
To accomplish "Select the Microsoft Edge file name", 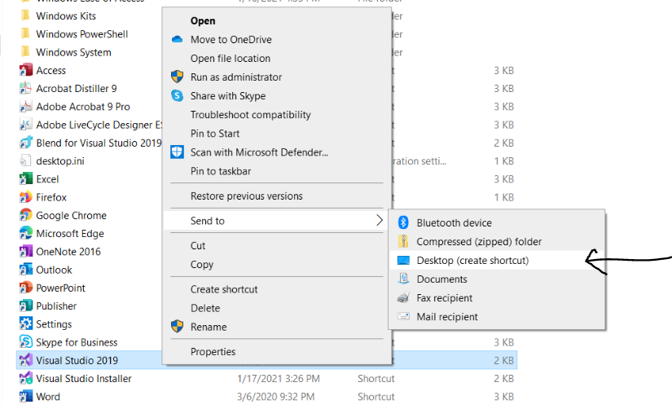I will 70,234.
